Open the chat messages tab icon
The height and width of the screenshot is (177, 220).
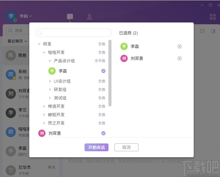[x=70, y=17]
